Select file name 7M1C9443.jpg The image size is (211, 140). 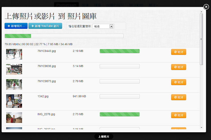point(47,51)
